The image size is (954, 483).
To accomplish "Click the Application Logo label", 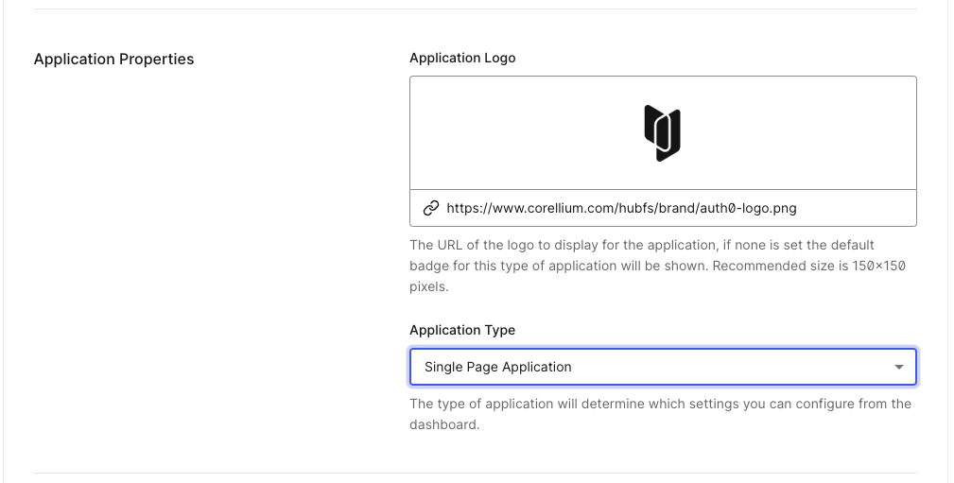I will [462, 58].
